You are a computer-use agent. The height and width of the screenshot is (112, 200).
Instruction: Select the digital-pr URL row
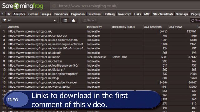click(x=37, y=70)
